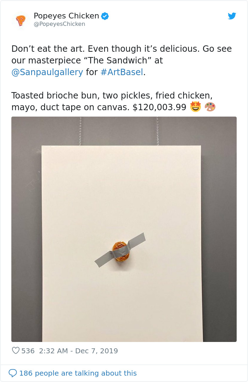Click the hanging chain above the canvas
The image size is (248, 382).
[80, 131]
